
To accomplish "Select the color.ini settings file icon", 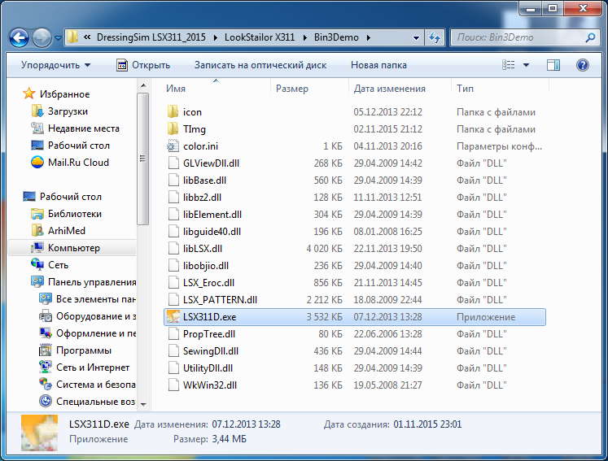I will 173,146.
